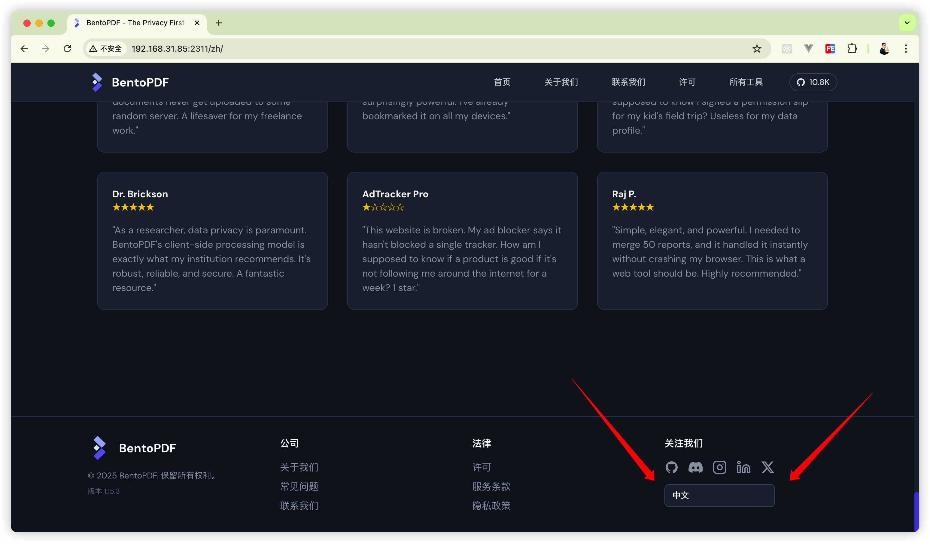Open the X (Twitter) icon in footer
Image resolution: width=930 pixels, height=543 pixels.
tap(767, 467)
